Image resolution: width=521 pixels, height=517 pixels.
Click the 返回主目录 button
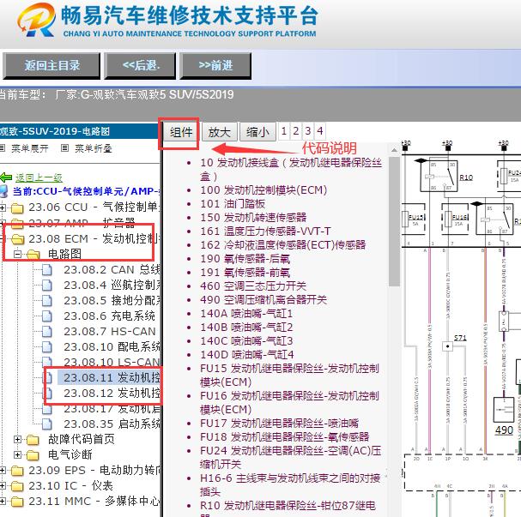(51, 66)
